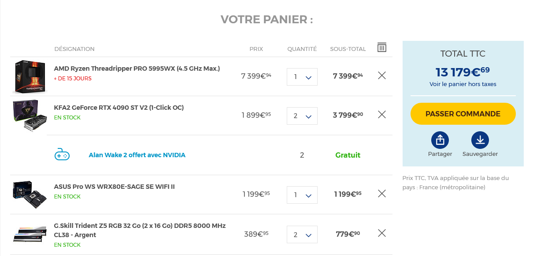Click the Threadripper product box thumbnail
This screenshot has width=533, height=256.
pos(30,77)
